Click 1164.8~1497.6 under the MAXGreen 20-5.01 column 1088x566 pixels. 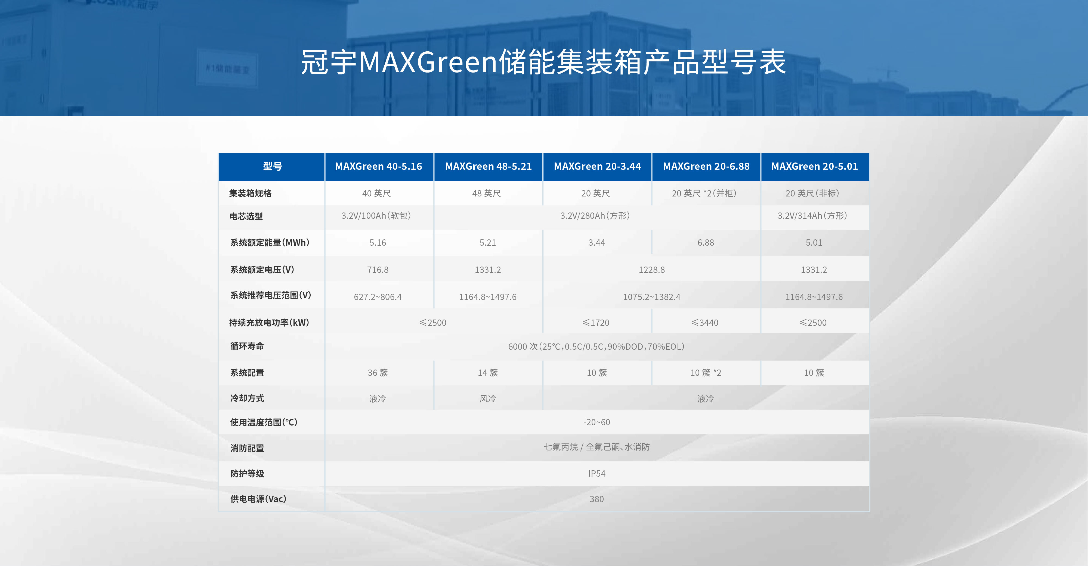(814, 297)
